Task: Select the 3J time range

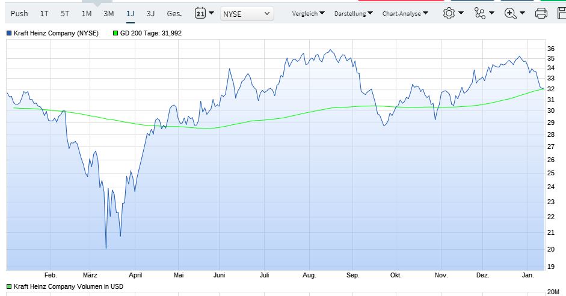Action: (x=150, y=13)
